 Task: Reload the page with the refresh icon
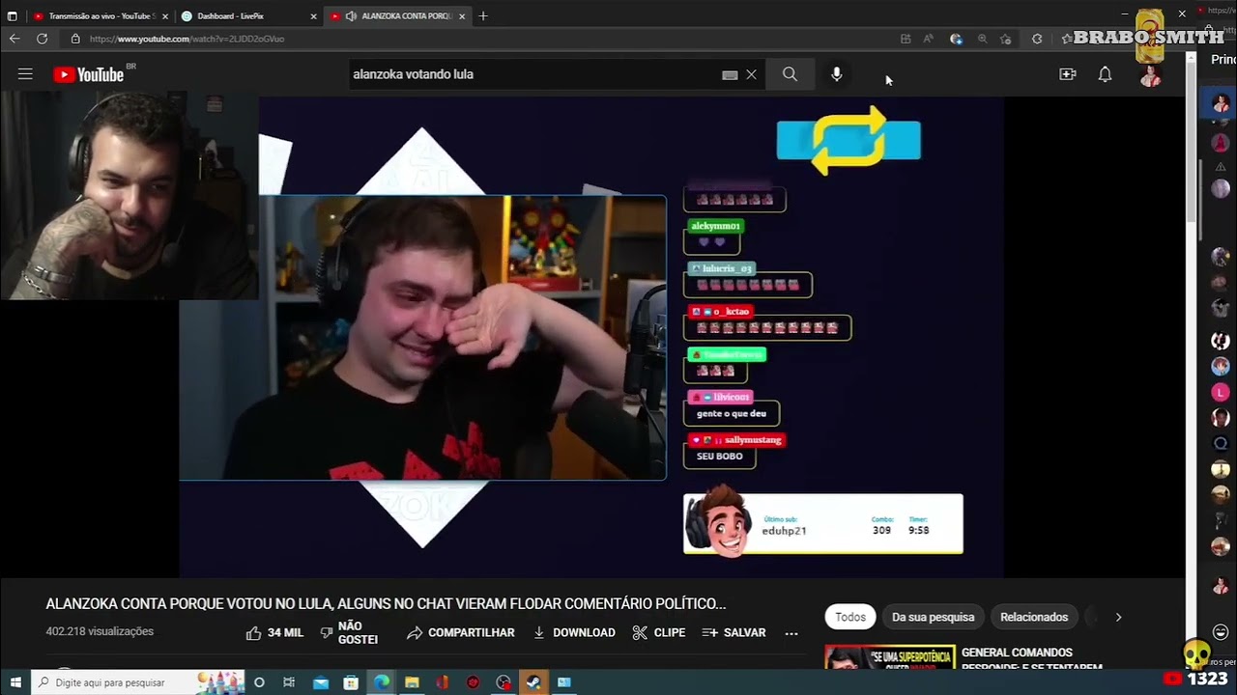point(42,39)
